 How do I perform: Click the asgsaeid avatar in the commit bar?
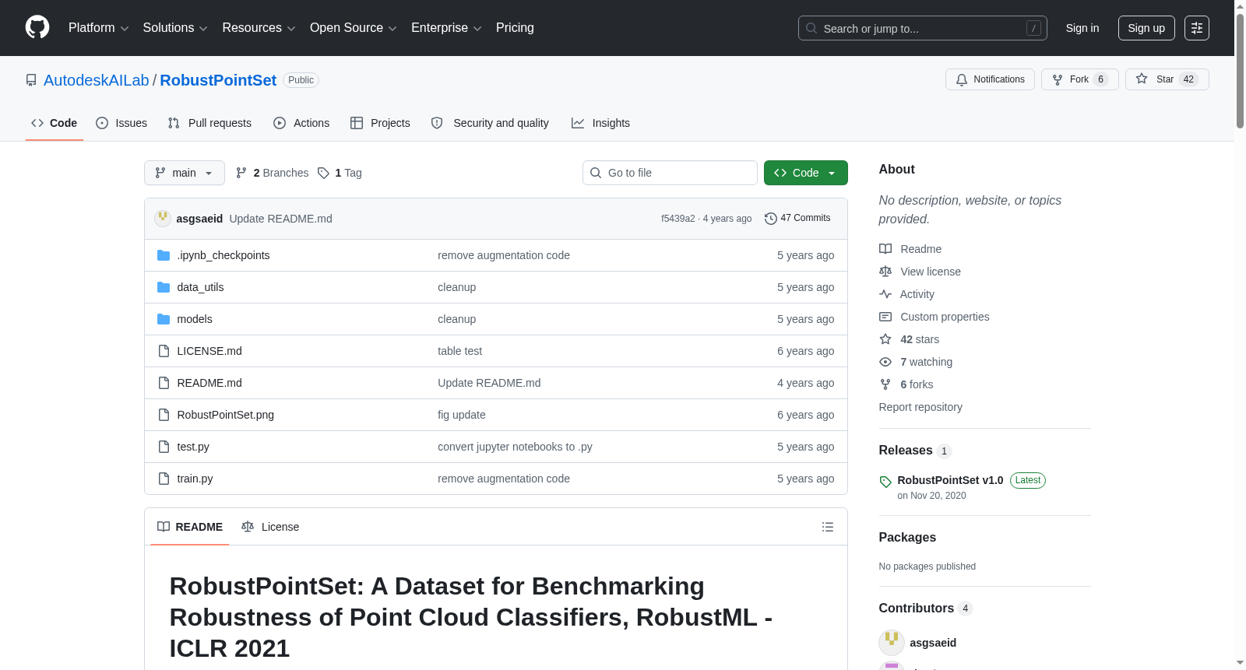click(163, 218)
